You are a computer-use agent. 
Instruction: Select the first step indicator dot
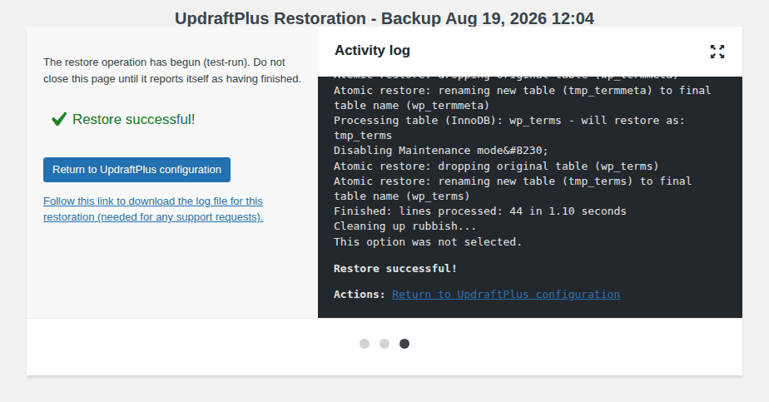pyautogui.click(x=365, y=344)
